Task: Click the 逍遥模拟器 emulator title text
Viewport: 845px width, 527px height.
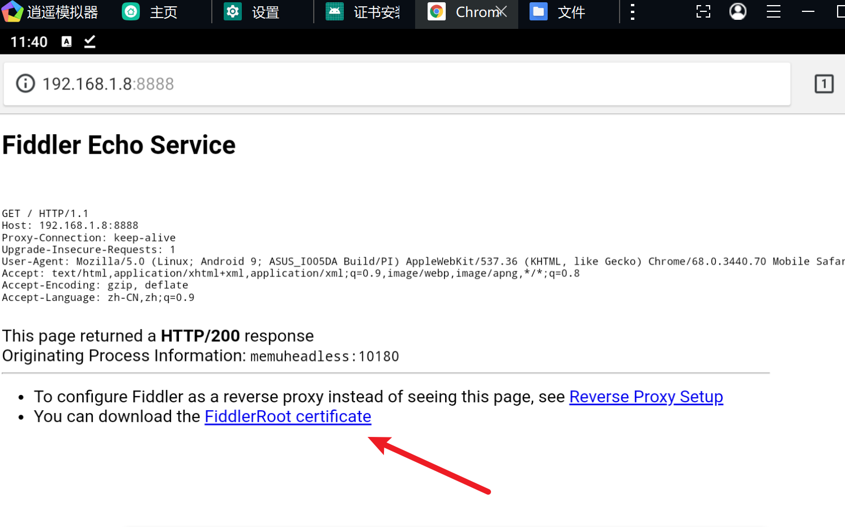Action: pos(62,12)
